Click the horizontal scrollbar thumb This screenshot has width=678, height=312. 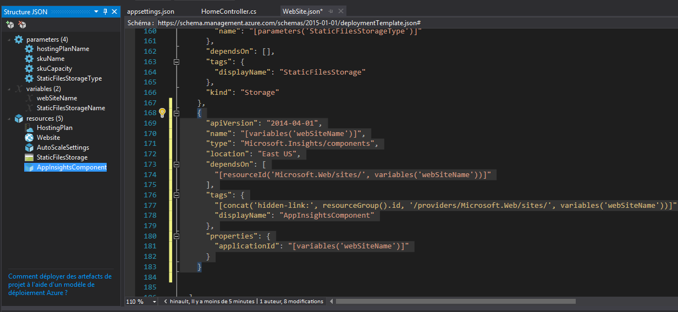pos(456,302)
